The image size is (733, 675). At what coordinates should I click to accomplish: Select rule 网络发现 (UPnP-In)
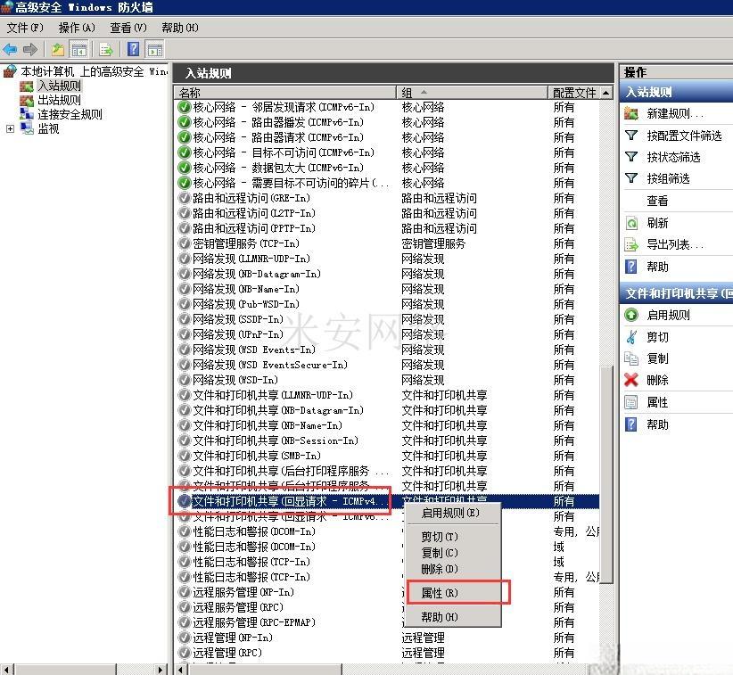[238, 334]
